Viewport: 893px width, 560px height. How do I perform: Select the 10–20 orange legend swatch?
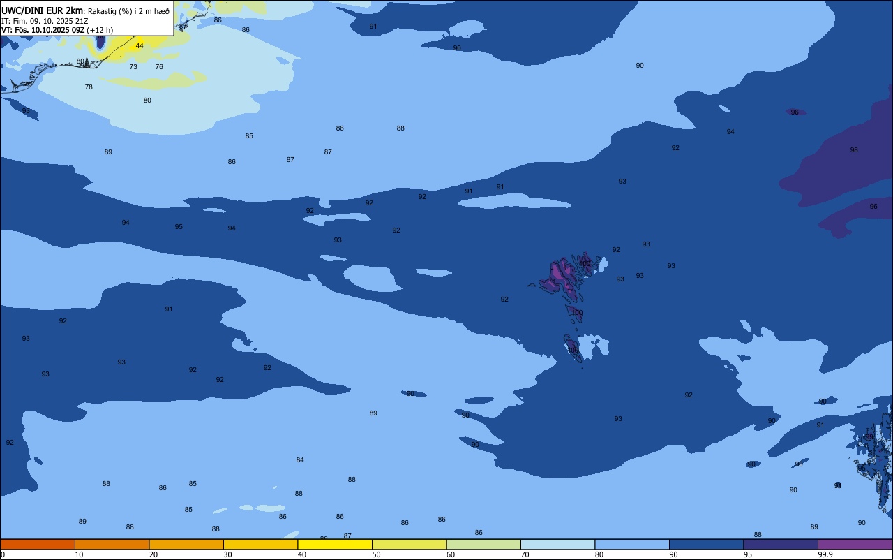point(112,544)
